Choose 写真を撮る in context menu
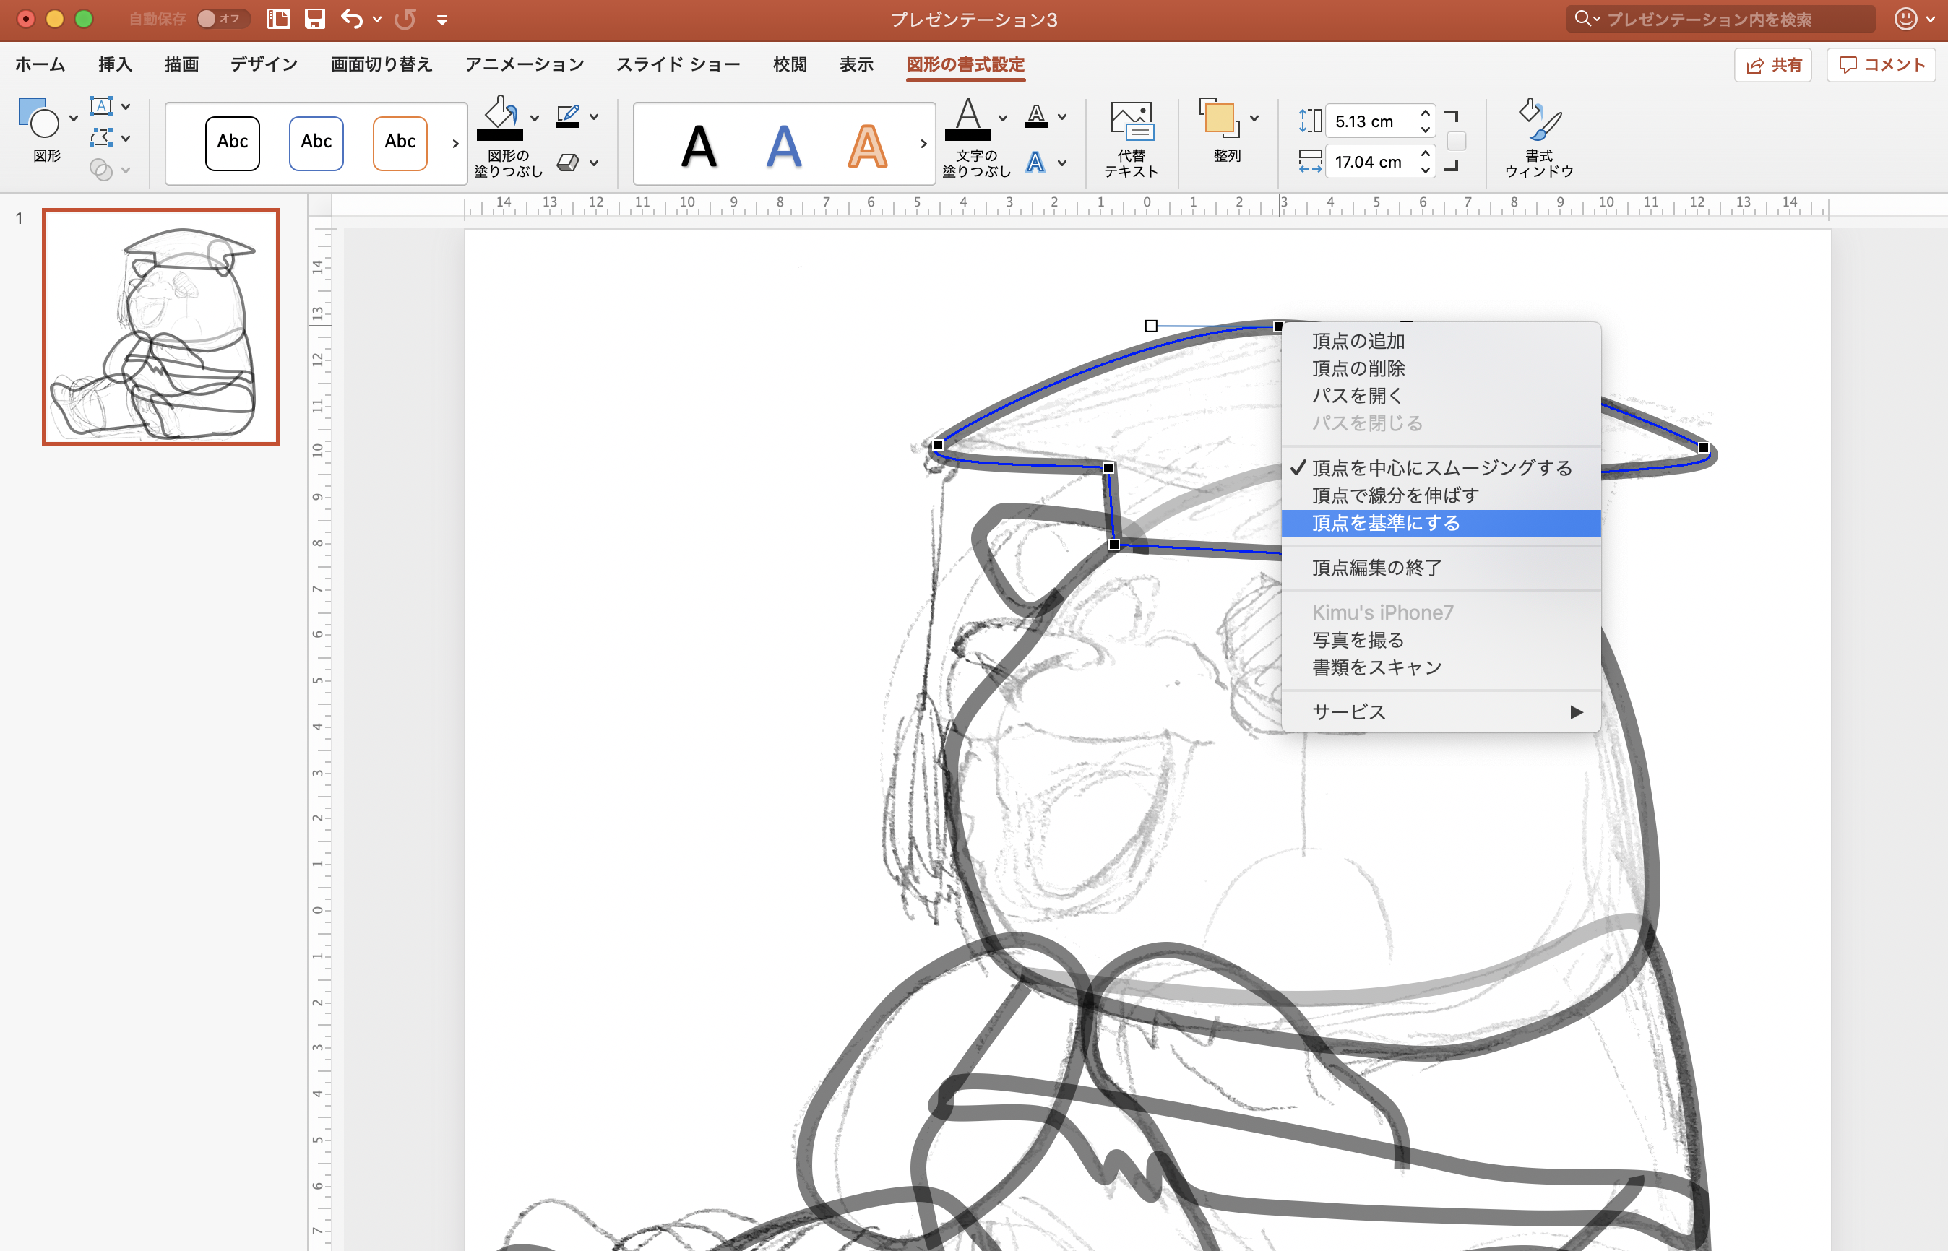 tap(1441, 640)
